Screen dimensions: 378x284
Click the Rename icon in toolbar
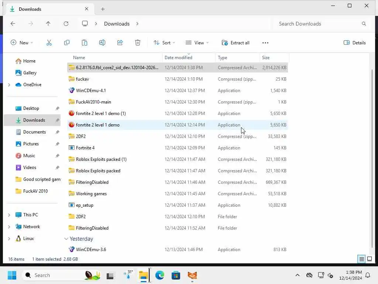pos(102,43)
